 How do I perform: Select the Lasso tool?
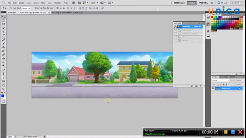pyautogui.click(x=3, y=24)
